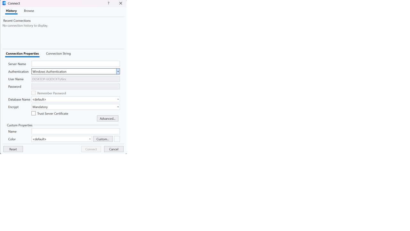Click the Custom color button
This screenshot has height=231, width=410.
pyautogui.click(x=103, y=139)
